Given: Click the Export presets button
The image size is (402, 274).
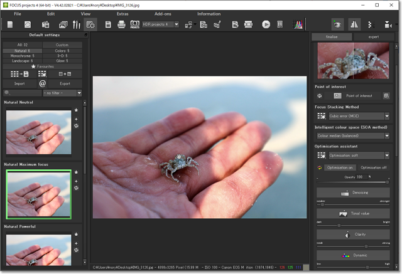Looking at the screenshot, I should coord(65,83).
